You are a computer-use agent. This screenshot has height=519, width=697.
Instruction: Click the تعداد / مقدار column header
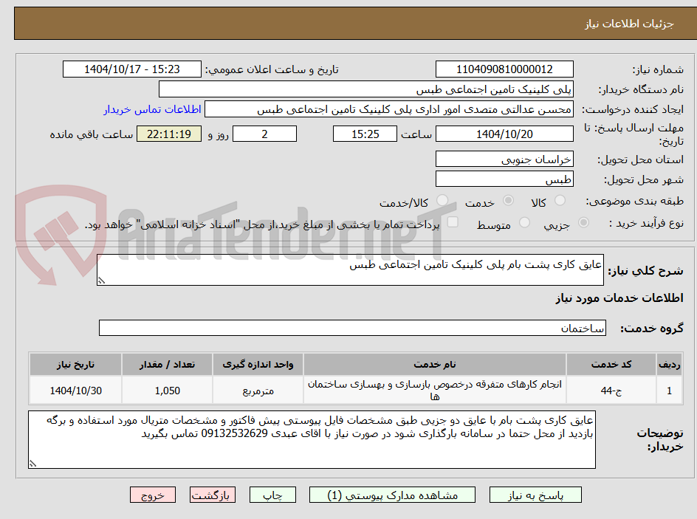(167, 365)
